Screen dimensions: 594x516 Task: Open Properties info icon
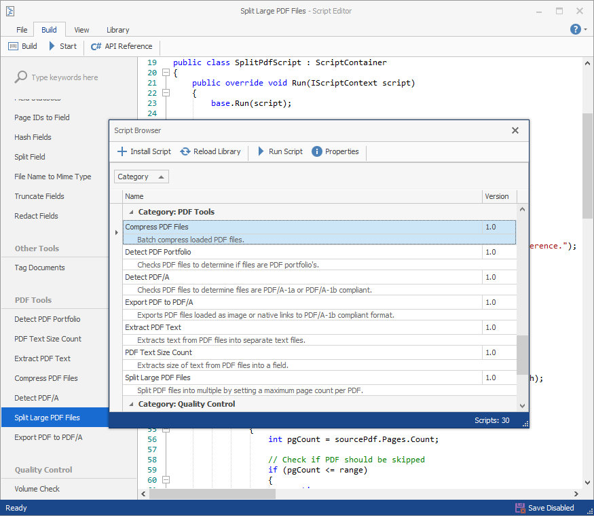tap(316, 151)
